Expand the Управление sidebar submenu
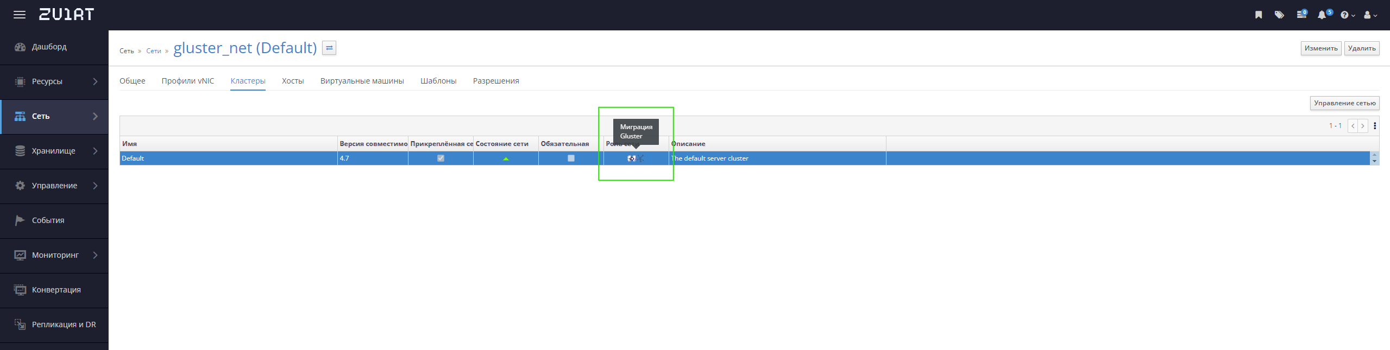Image resolution: width=1390 pixels, height=350 pixels. [x=95, y=186]
